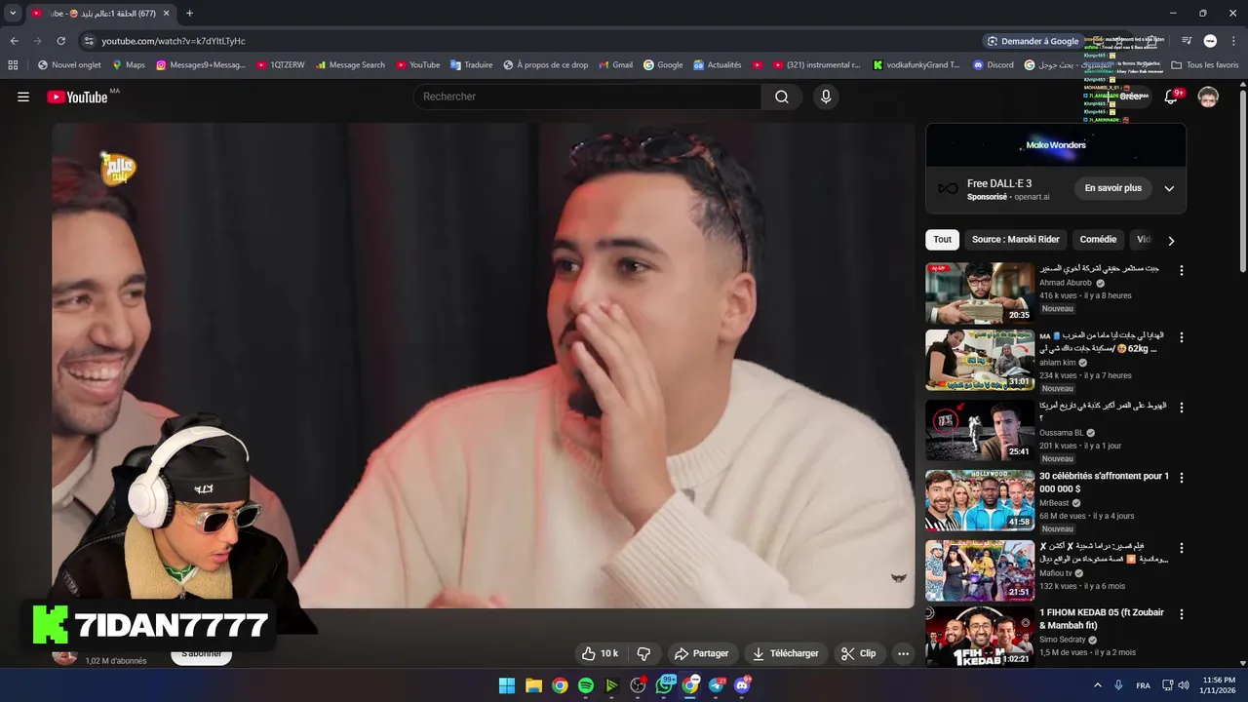Click the search magnifier button
Image resolution: width=1248 pixels, height=702 pixels.
pos(782,97)
